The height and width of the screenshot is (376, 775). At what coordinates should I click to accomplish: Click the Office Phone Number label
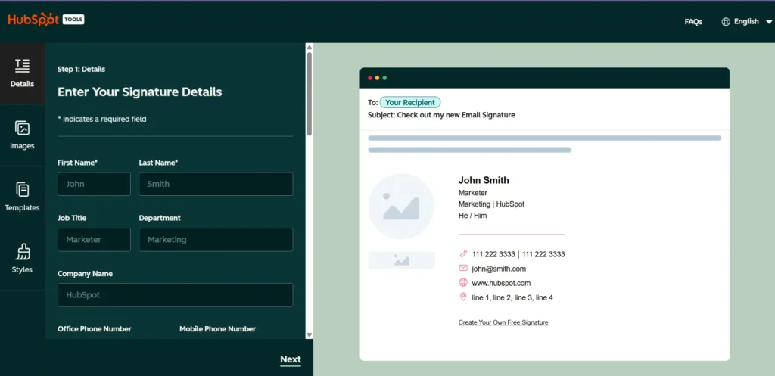pos(95,329)
